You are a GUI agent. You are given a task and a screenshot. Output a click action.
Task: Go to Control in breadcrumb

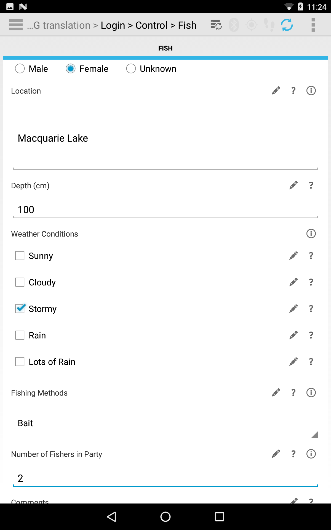pyautogui.click(x=151, y=25)
